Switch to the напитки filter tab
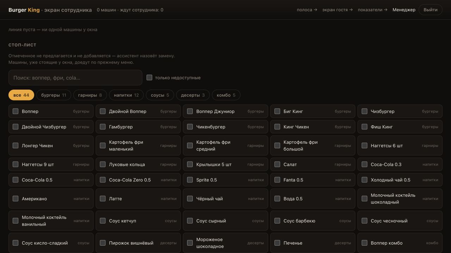 click(x=126, y=95)
